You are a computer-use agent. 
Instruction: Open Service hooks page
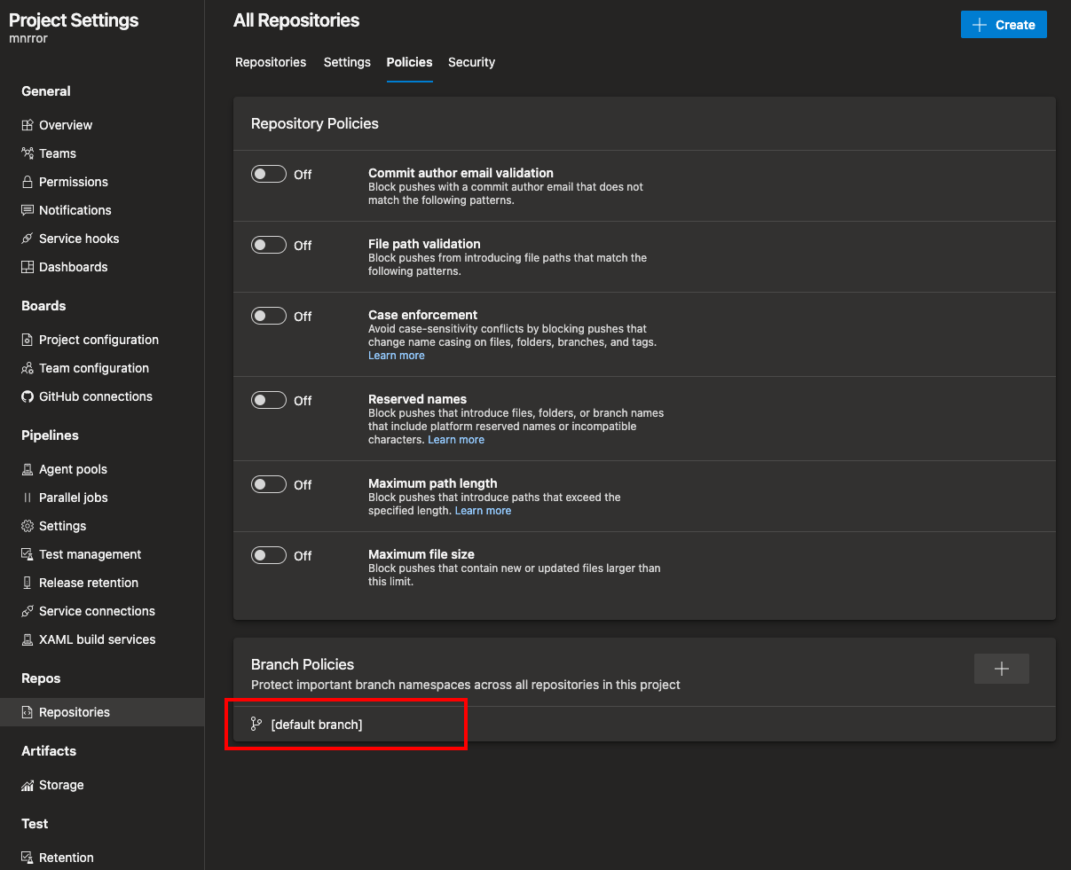point(79,239)
